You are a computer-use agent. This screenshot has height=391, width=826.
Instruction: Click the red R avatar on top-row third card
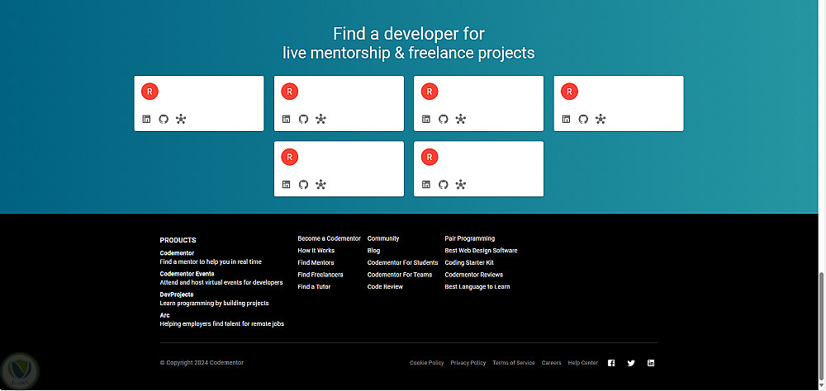(x=430, y=92)
